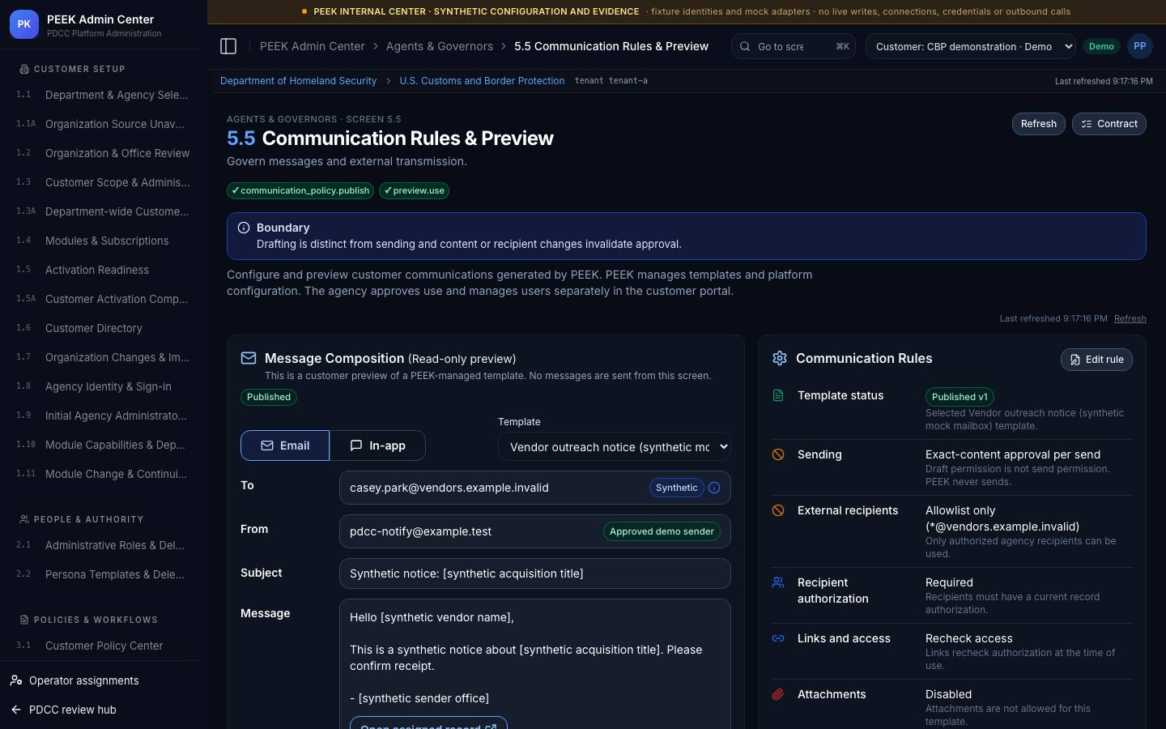Click the People & Authority section icon
The image size is (1166, 729).
pyautogui.click(x=24, y=519)
